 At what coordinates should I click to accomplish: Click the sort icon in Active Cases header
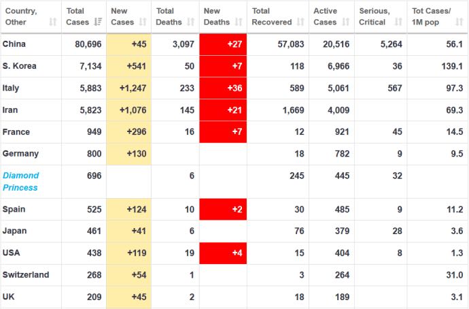346,22
